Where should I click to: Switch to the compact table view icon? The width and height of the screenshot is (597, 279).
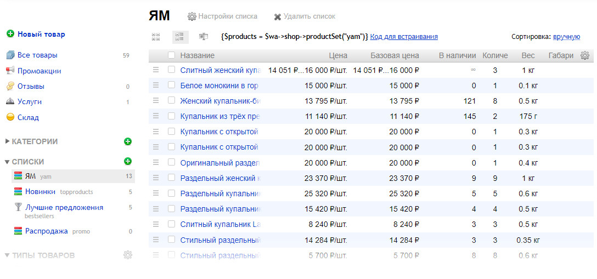click(x=204, y=37)
